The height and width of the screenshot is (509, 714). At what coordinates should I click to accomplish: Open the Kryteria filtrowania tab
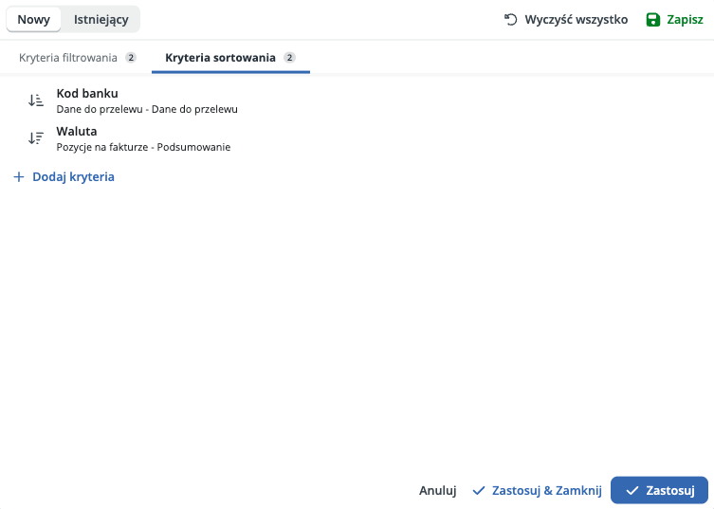[x=78, y=58]
